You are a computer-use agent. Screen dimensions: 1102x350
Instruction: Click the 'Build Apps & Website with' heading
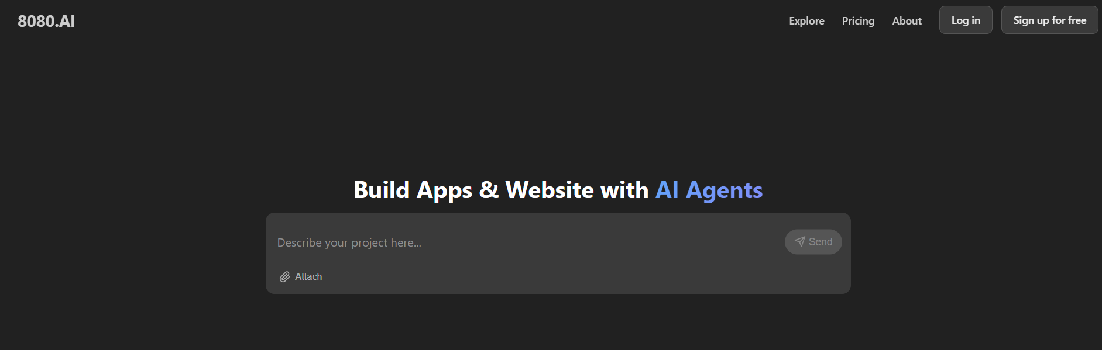[x=501, y=190]
